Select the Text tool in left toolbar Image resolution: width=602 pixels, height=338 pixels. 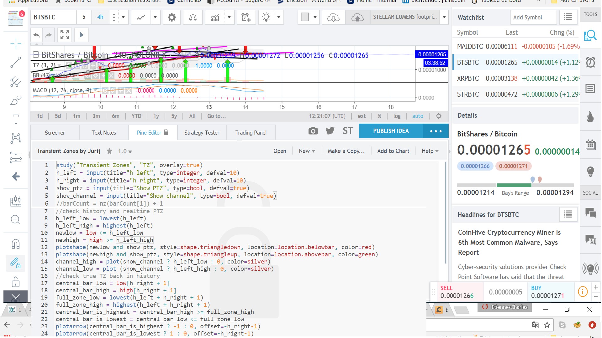pos(16,119)
